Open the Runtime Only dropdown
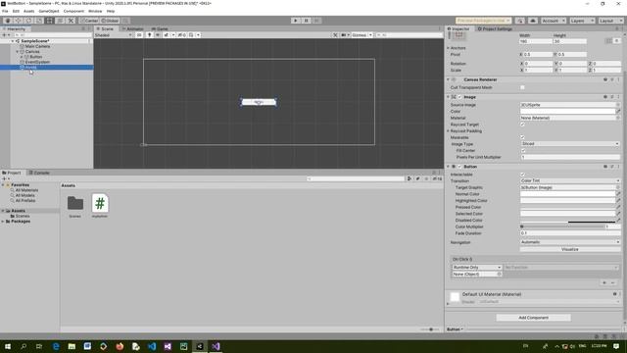 (x=477, y=268)
